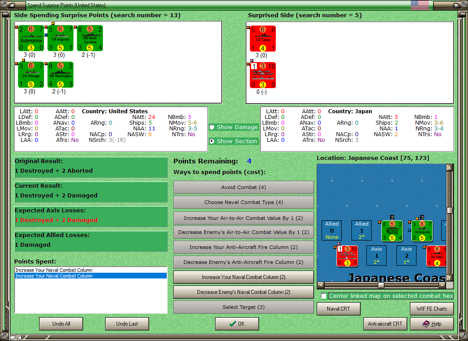Click Increase Your Naval Combat Column (2) button

243,277
